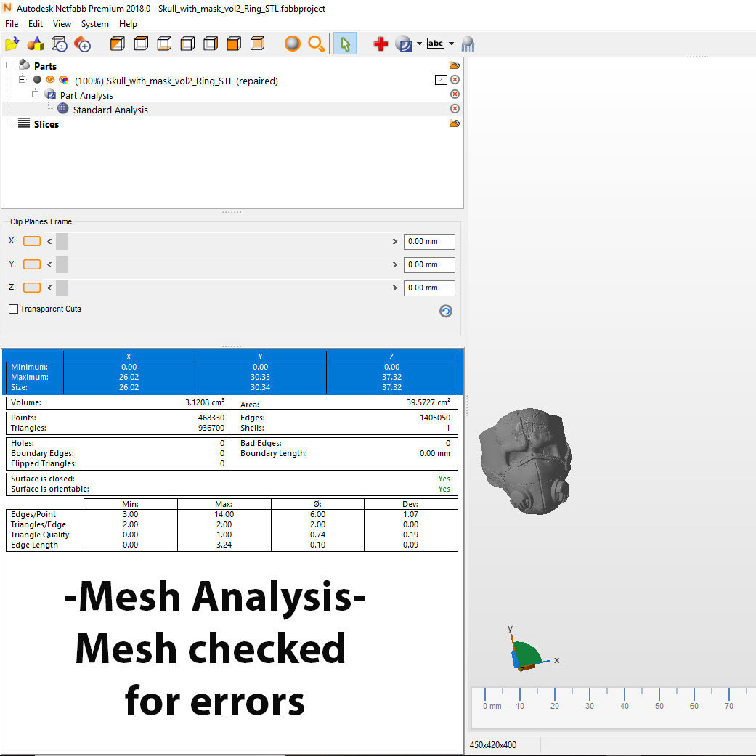The height and width of the screenshot is (756, 756).
Task: Collapse the Parts tree node
Action: click(x=9, y=65)
